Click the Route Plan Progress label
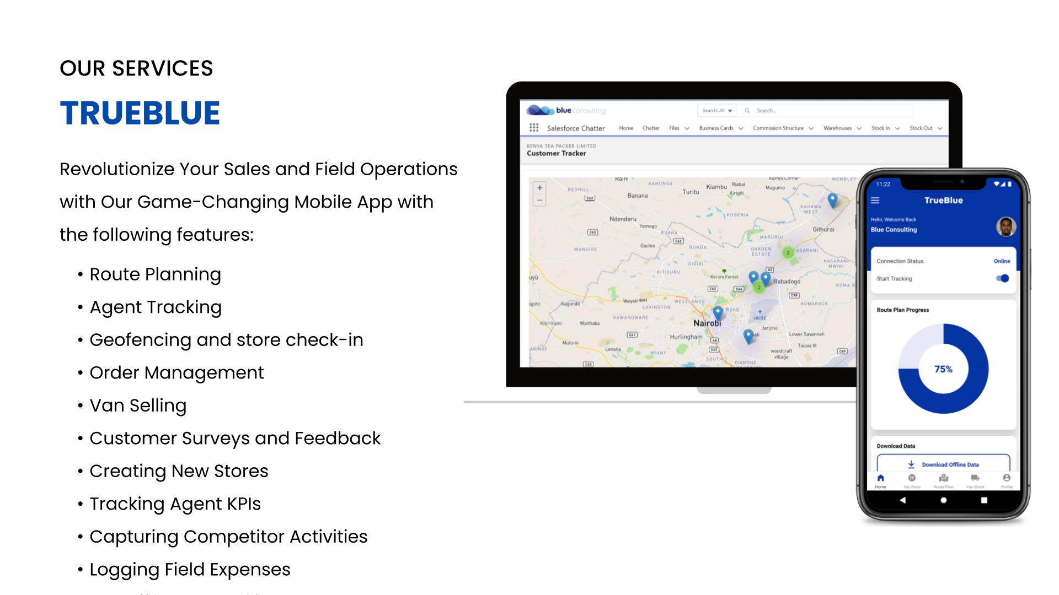1059x595 pixels. [902, 310]
